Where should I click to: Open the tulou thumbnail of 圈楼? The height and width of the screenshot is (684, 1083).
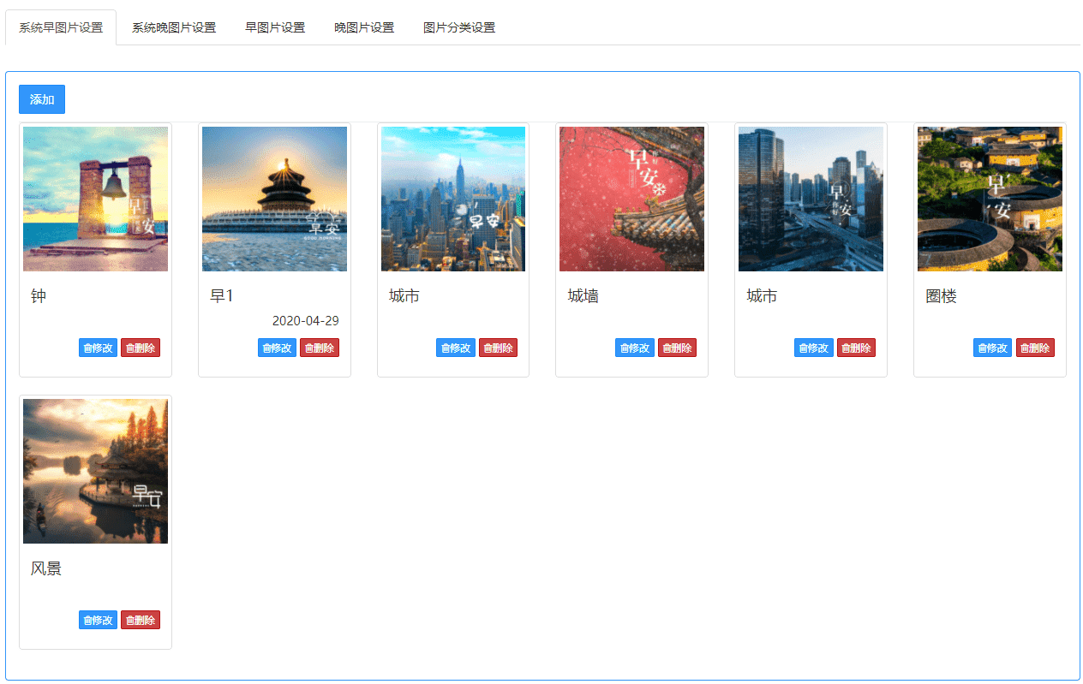[x=990, y=199]
